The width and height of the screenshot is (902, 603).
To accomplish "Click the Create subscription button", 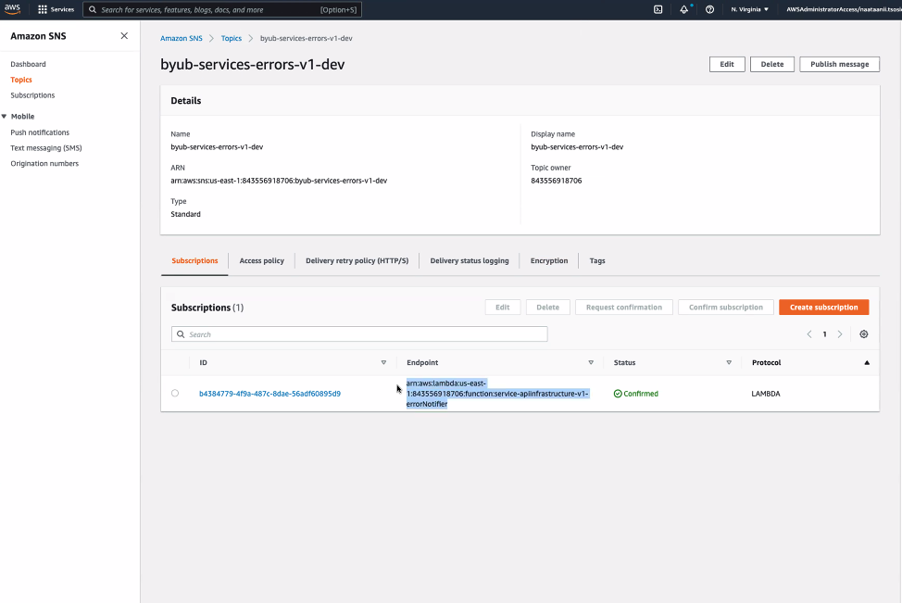I will tap(824, 308).
